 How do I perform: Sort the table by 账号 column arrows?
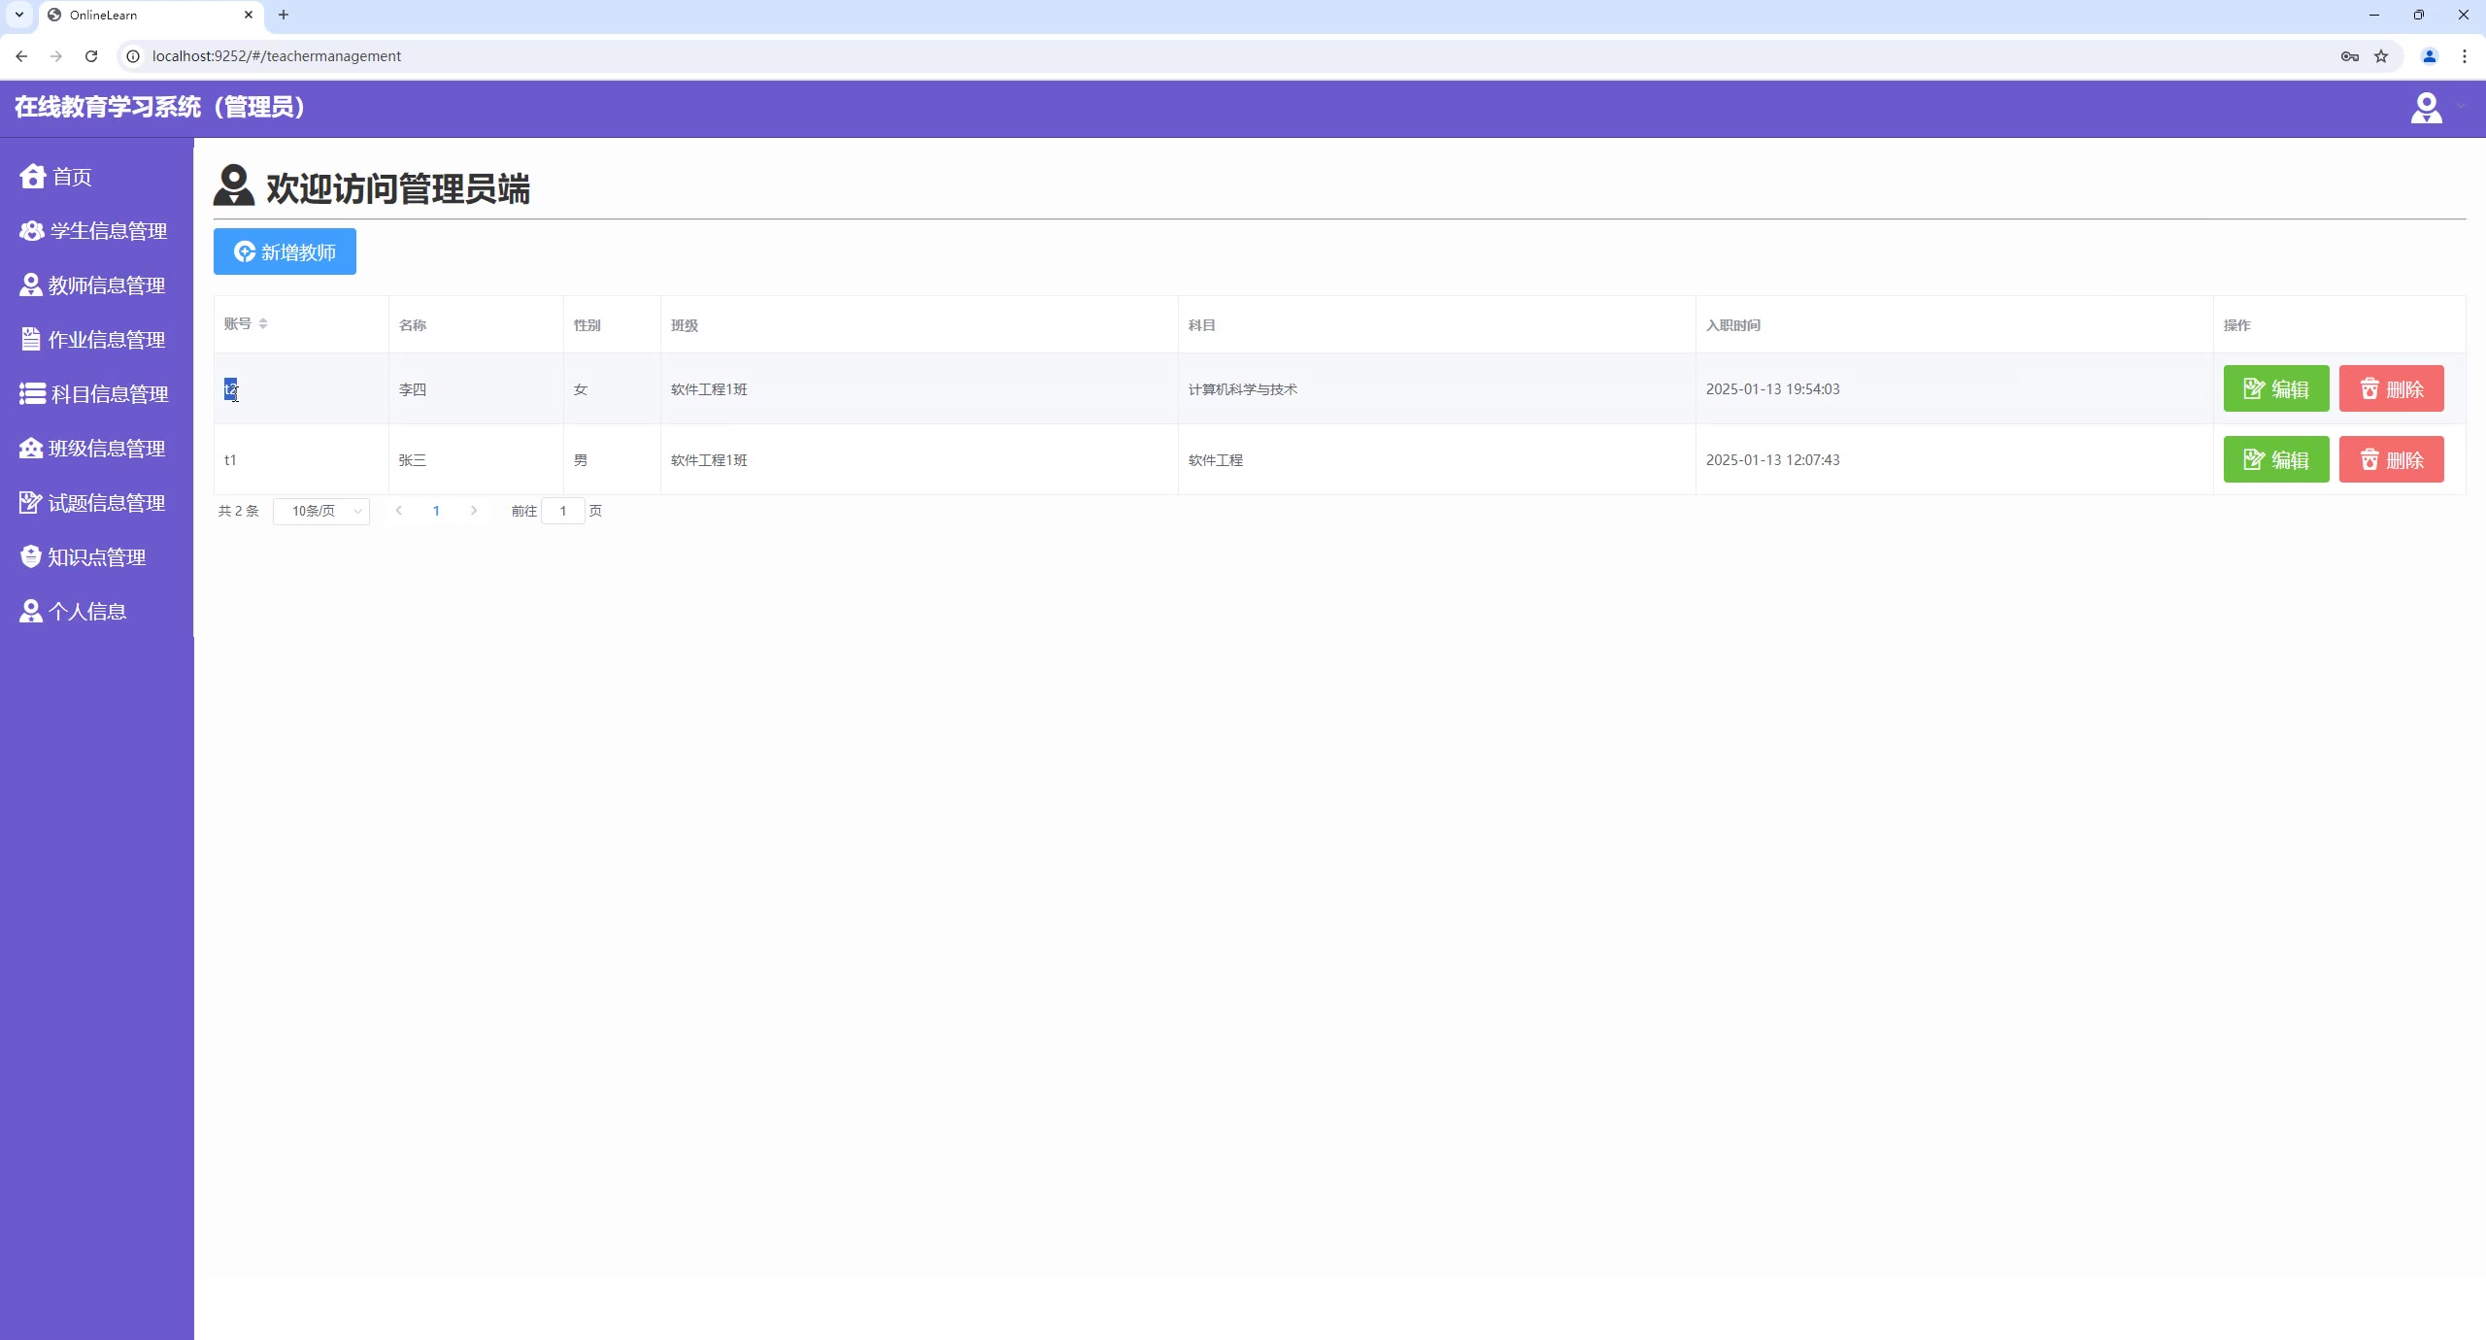(x=263, y=324)
